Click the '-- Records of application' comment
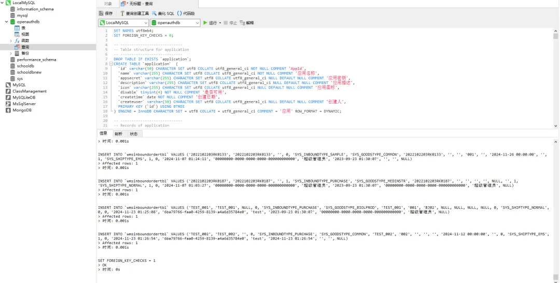 pos(142,125)
